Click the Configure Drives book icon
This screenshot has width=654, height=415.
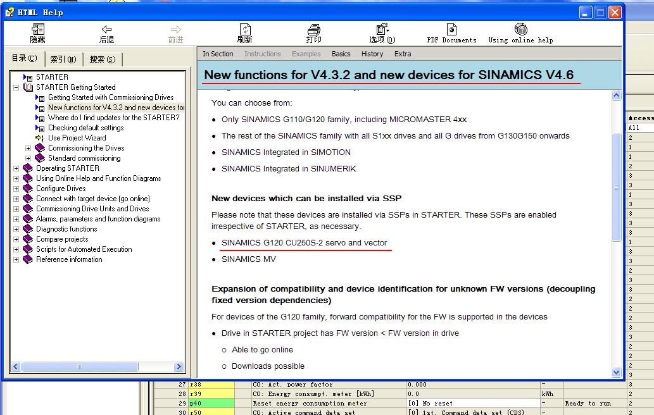[28, 189]
